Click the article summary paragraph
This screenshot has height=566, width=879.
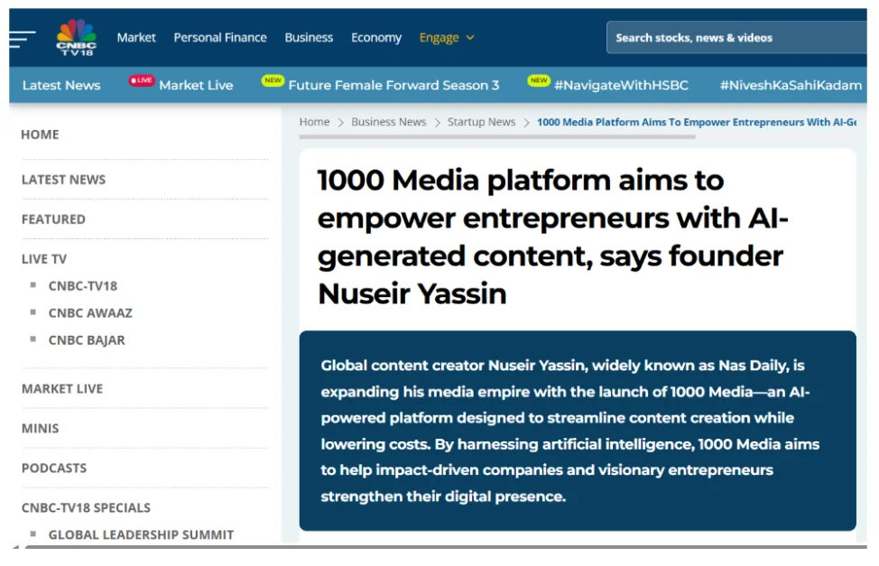tap(570, 431)
